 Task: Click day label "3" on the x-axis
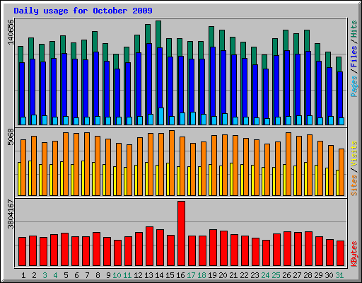pos(45,275)
